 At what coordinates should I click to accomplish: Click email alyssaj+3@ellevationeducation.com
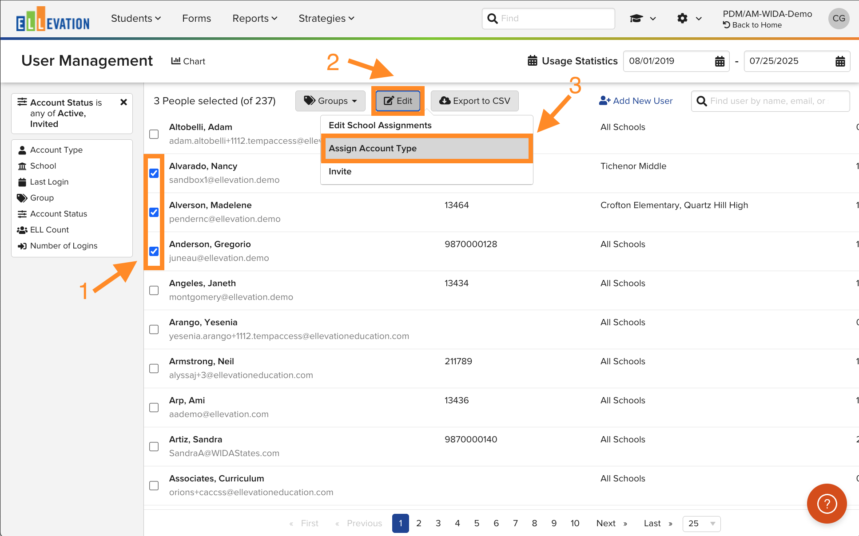tap(241, 375)
